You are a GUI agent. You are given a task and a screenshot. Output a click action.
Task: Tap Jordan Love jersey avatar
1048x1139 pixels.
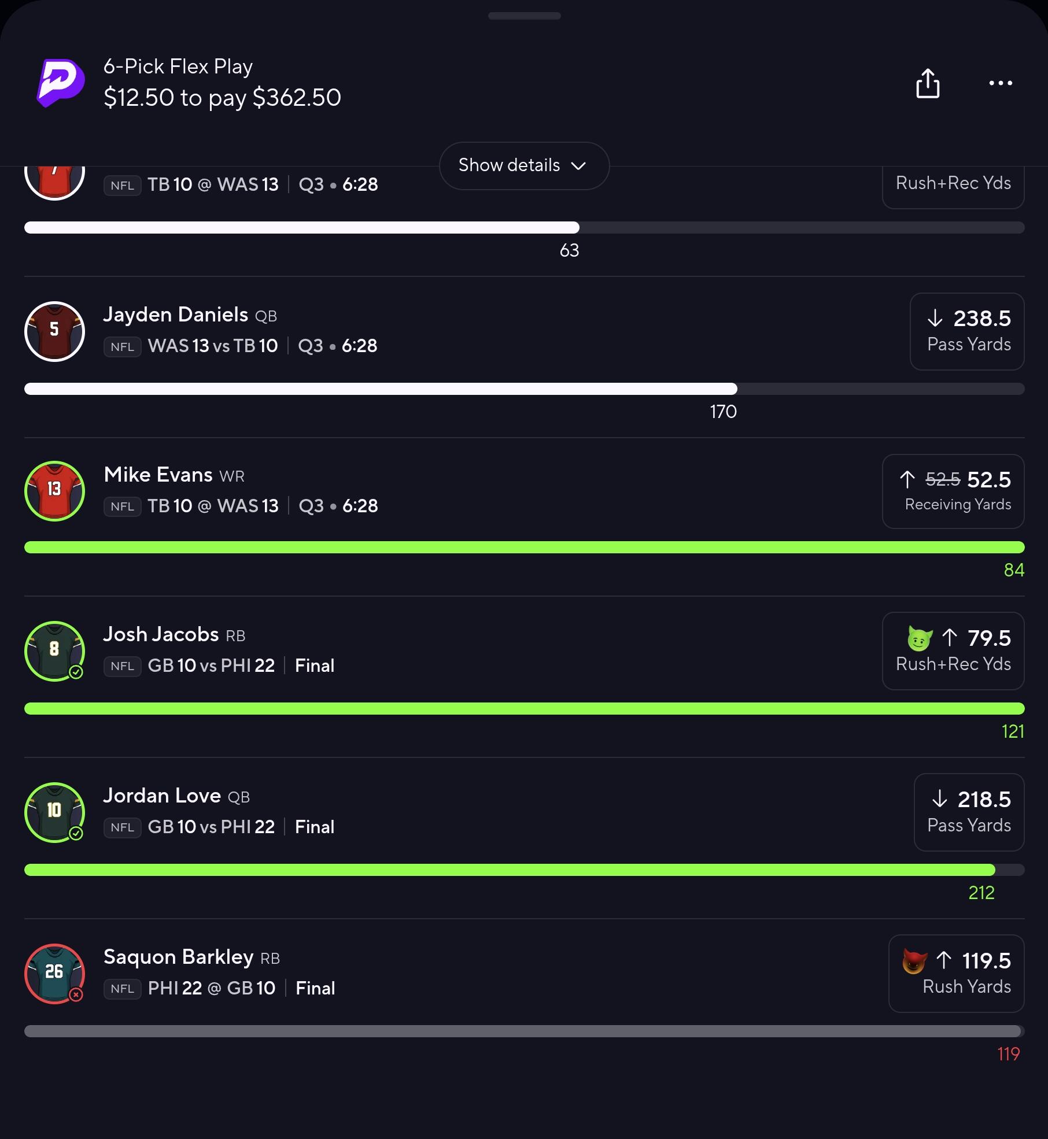pyautogui.click(x=54, y=812)
